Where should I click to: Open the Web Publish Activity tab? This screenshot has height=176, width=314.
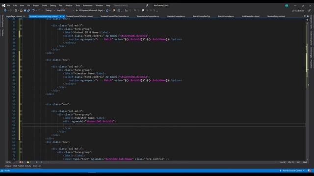22,166
